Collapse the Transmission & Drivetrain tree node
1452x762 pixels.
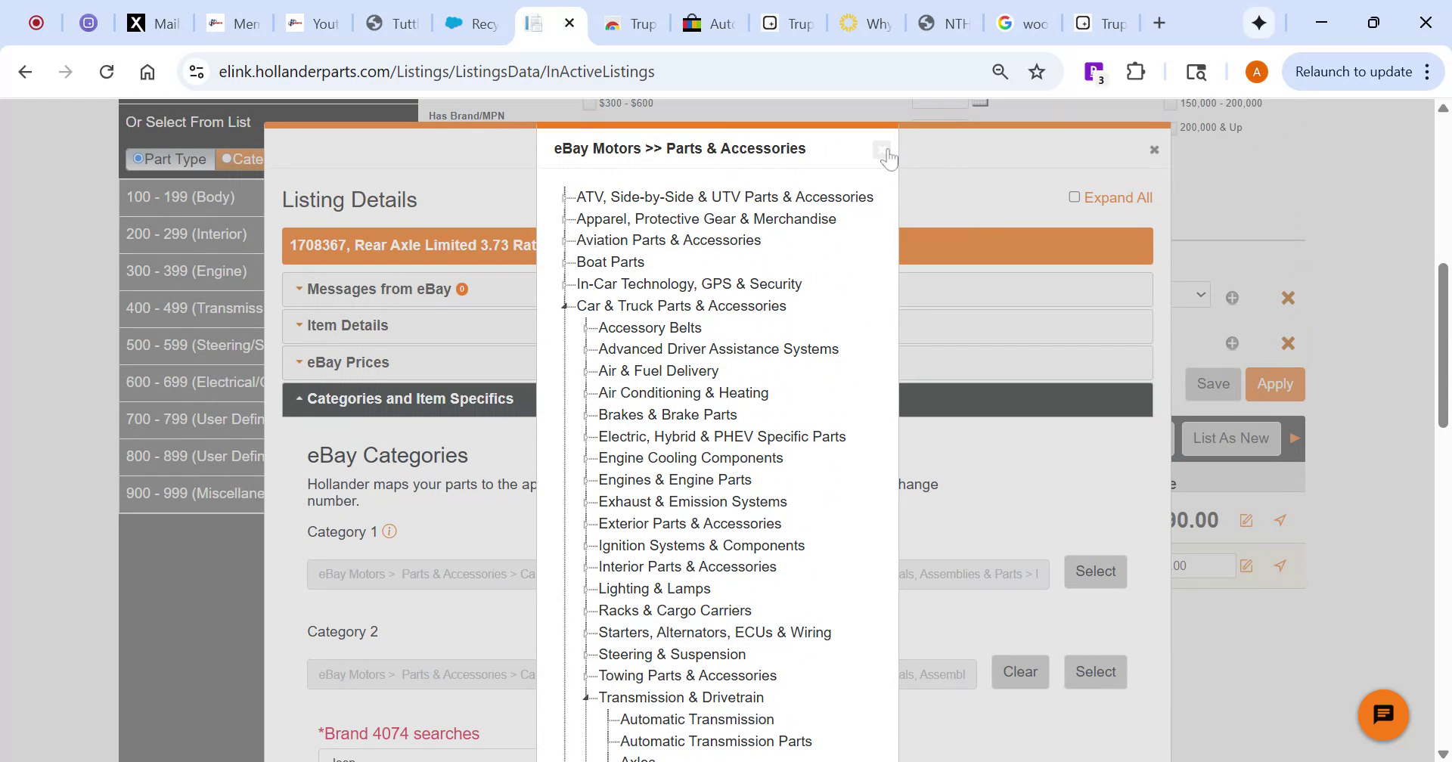click(x=587, y=697)
